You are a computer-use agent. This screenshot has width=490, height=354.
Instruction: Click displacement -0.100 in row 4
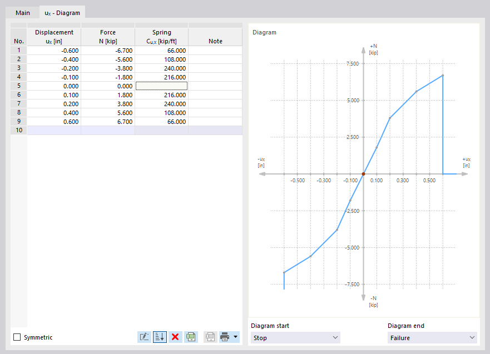click(x=54, y=77)
